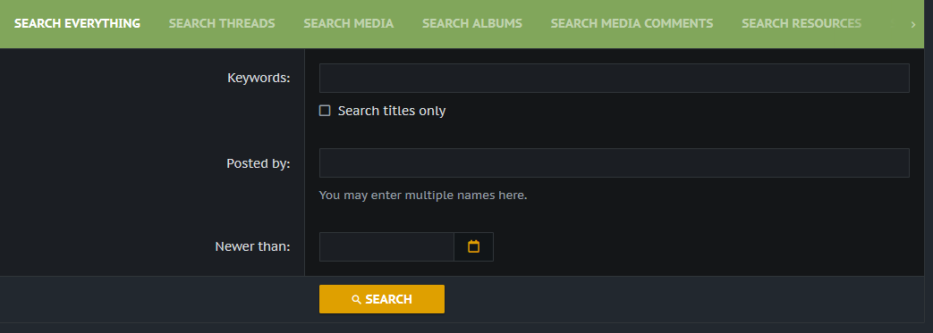Click the magnifier icon on Search button
The height and width of the screenshot is (333, 933).
(x=356, y=300)
